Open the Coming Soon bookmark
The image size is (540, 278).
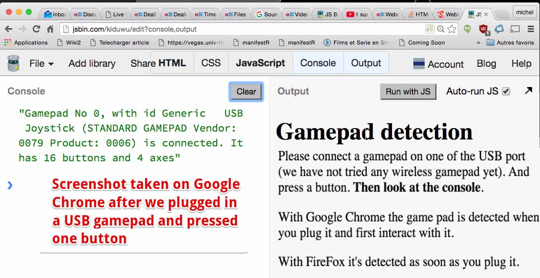click(422, 43)
